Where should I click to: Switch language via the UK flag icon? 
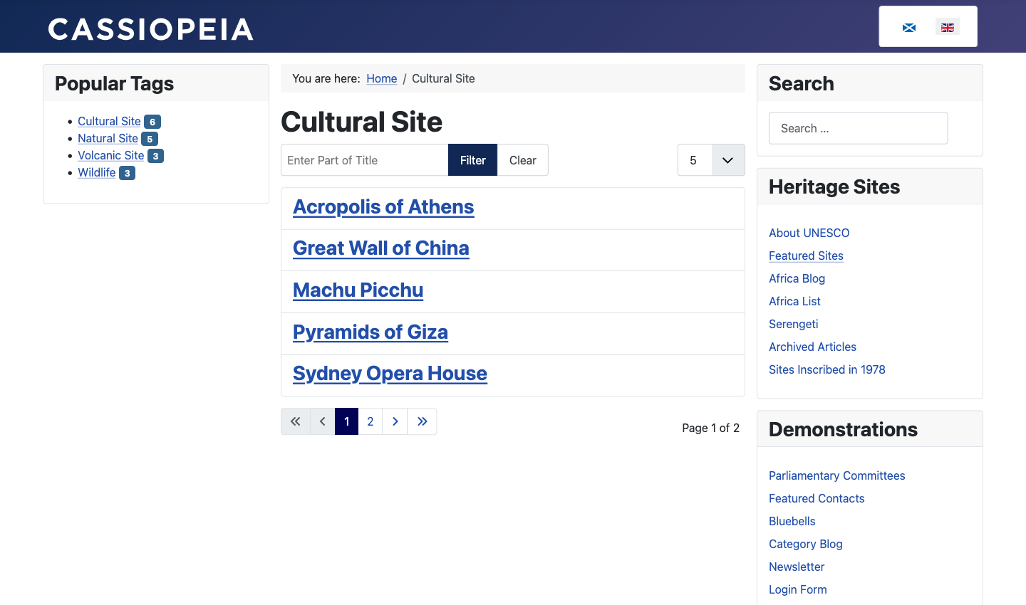[x=948, y=27]
